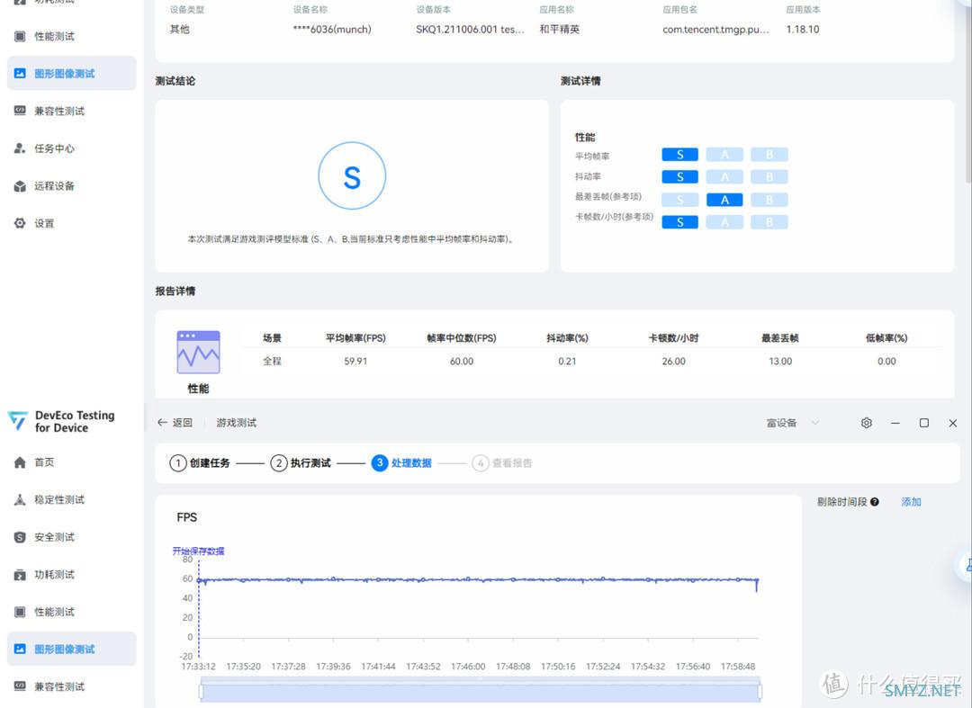Click package name com.tencent.tmgp.pu...

715,29
